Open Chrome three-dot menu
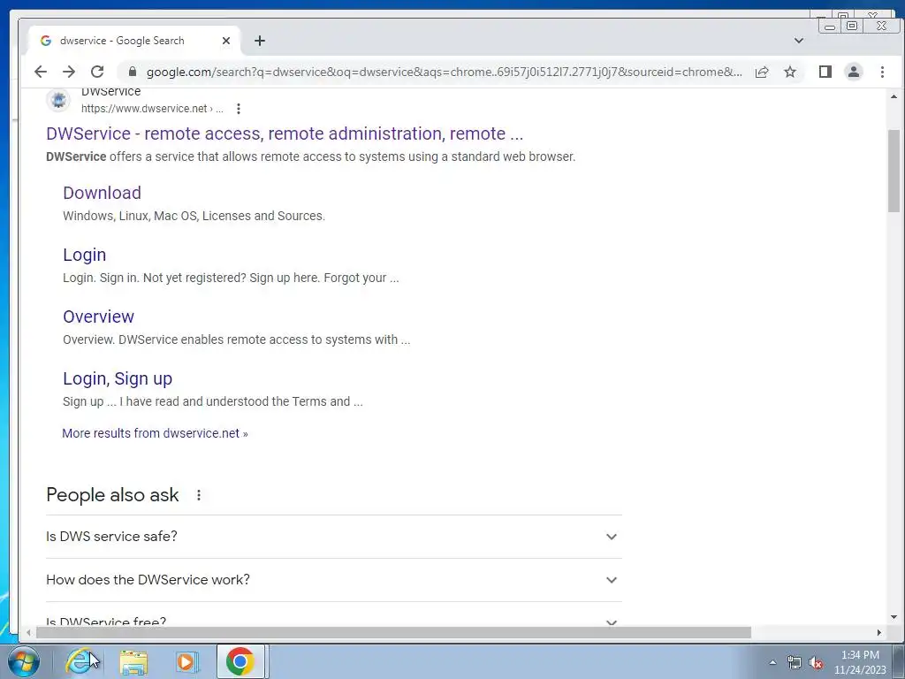905x679 pixels. click(882, 72)
